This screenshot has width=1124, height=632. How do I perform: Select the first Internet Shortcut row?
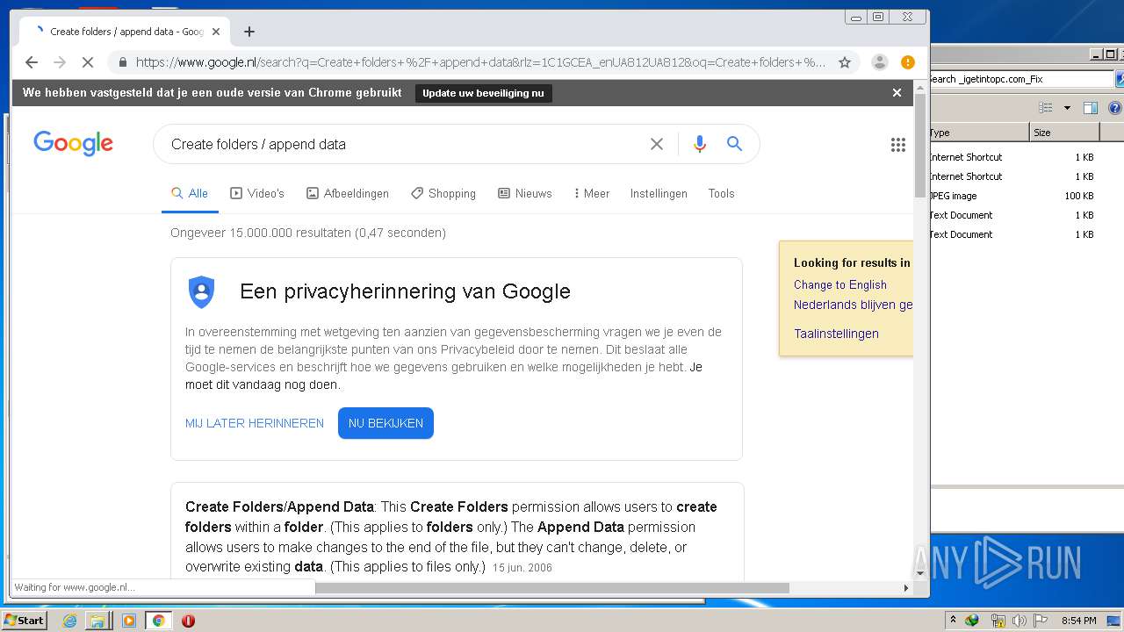coord(1012,157)
